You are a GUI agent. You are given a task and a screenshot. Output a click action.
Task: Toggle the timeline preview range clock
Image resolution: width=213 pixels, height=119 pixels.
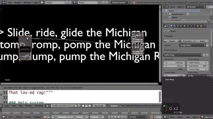(x=45, y=117)
